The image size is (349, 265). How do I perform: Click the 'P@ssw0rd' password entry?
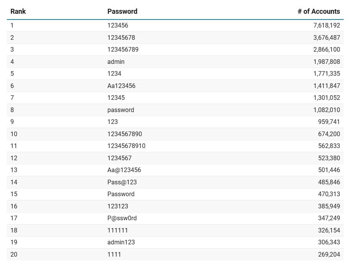[x=122, y=218]
